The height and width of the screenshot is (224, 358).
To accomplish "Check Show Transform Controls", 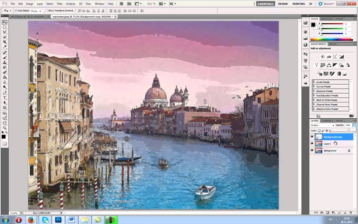I will pos(47,11).
